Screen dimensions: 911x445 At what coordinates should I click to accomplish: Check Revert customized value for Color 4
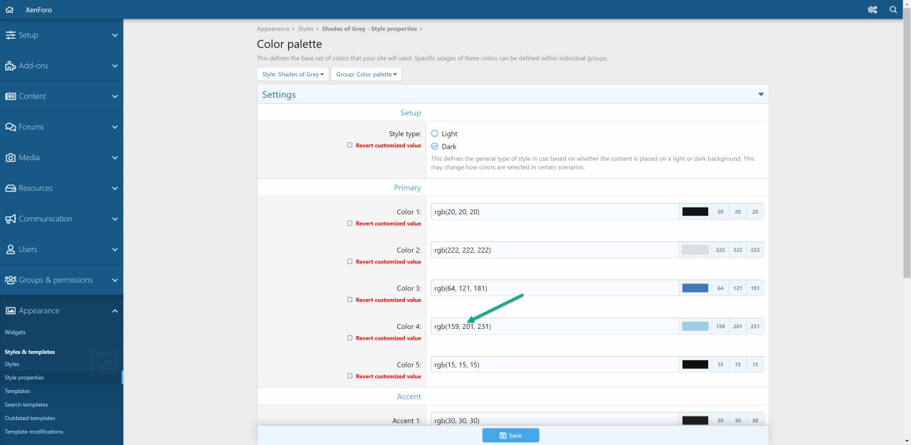click(349, 338)
